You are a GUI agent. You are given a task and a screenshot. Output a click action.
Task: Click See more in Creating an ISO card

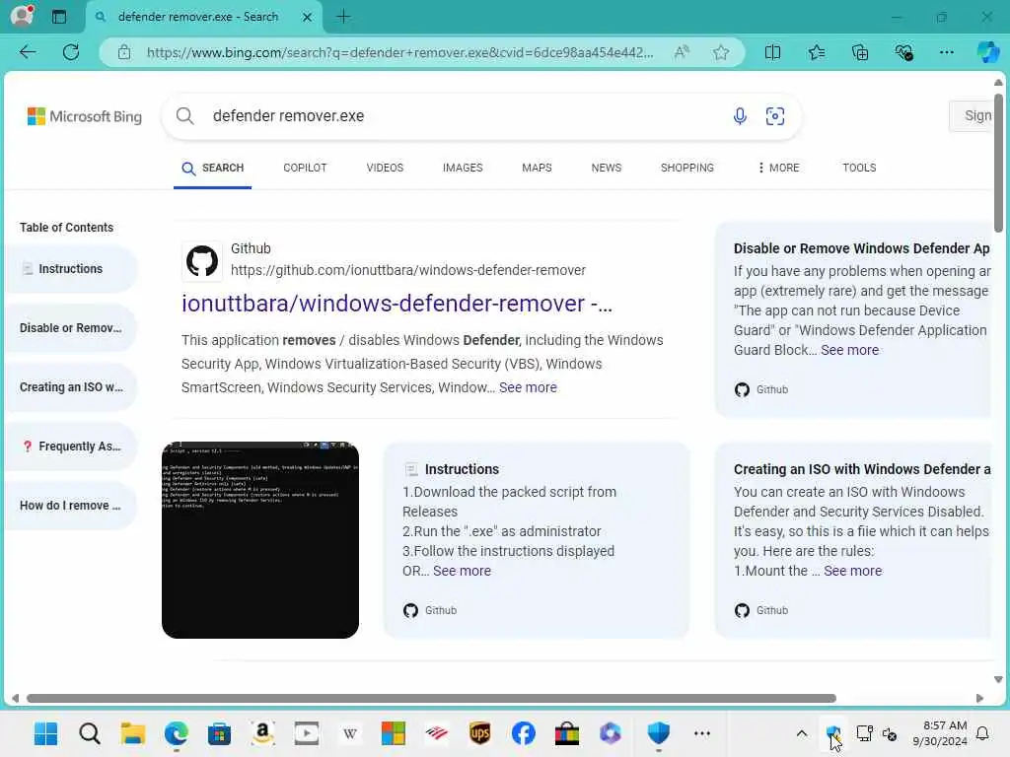click(x=853, y=571)
